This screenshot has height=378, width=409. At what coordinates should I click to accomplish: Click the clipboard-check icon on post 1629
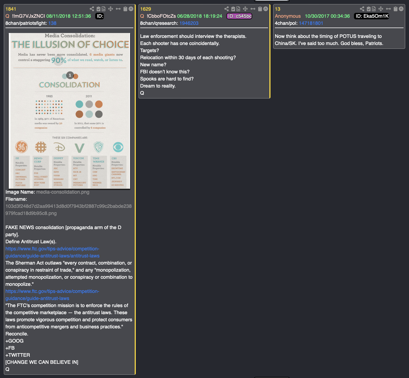pyautogui.click(x=233, y=9)
